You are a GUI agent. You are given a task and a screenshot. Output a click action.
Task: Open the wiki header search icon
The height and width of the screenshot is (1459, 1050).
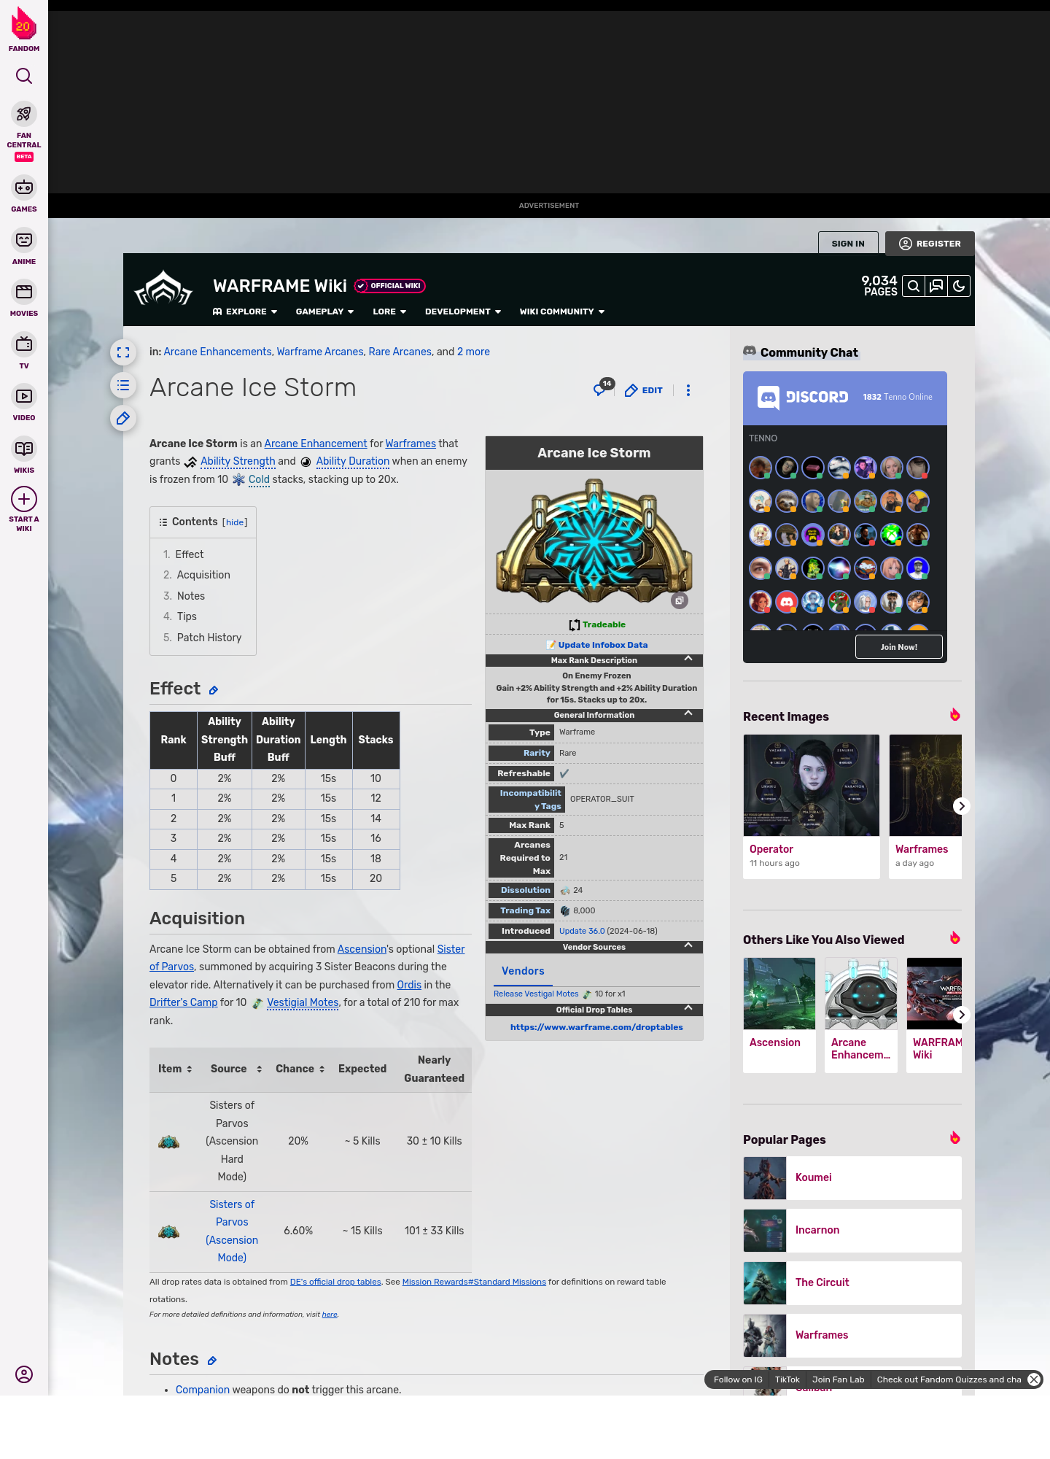pyautogui.click(x=913, y=286)
